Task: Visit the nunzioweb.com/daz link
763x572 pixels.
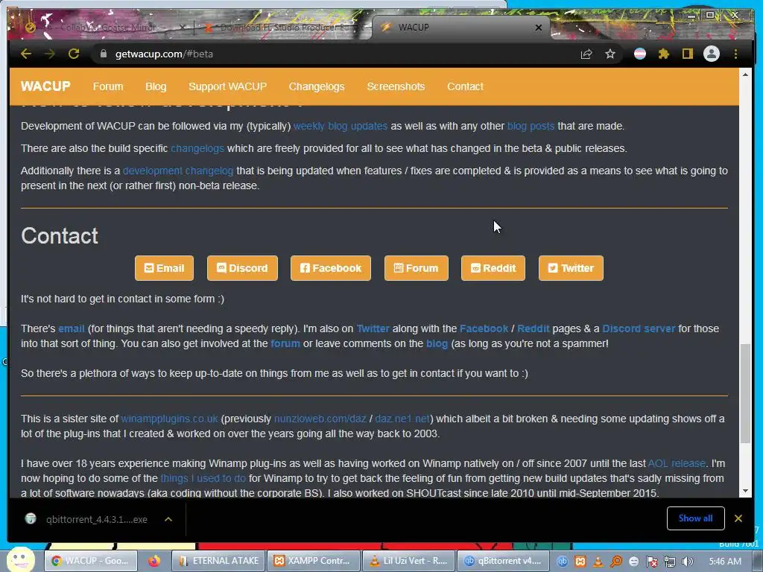Action: (320, 419)
